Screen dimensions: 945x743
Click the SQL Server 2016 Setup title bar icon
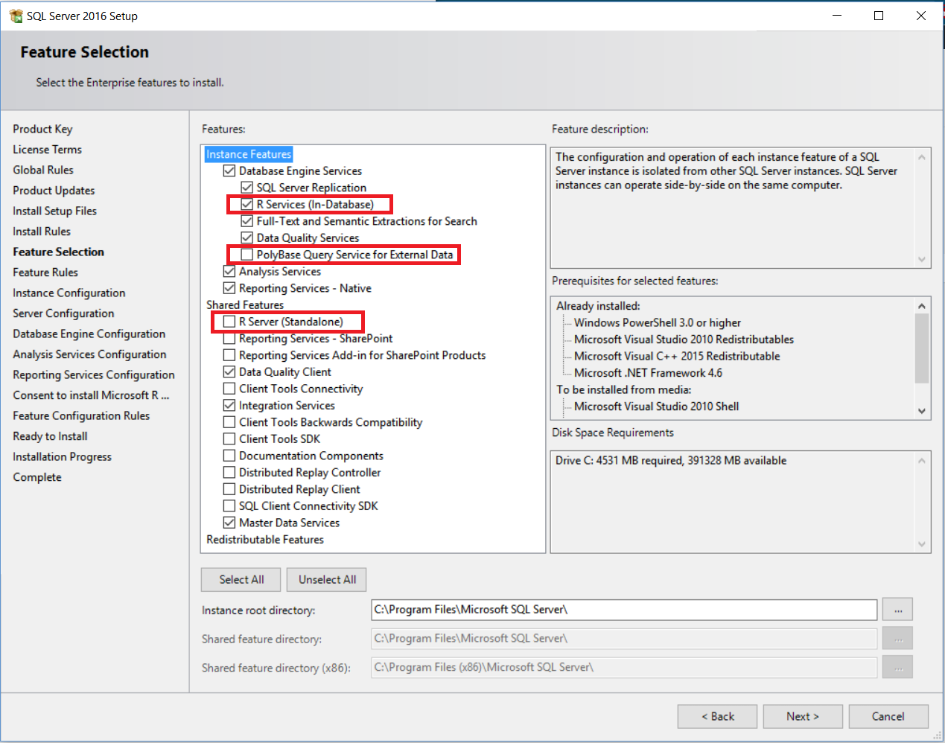(16, 15)
